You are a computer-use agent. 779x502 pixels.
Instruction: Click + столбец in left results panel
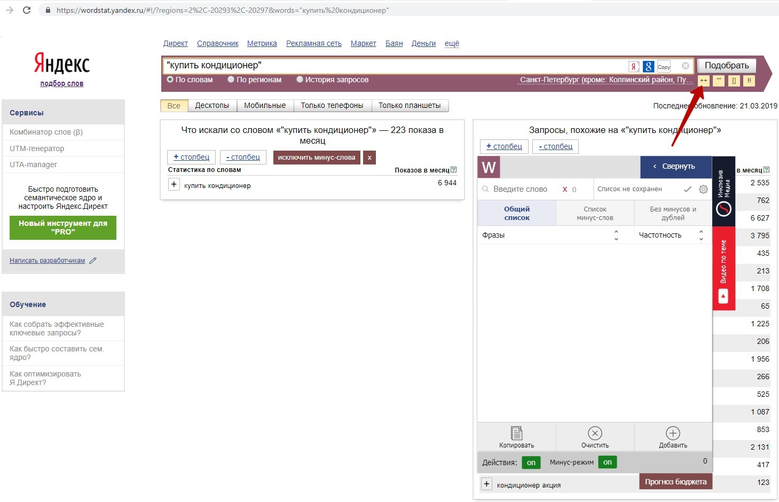click(191, 157)
